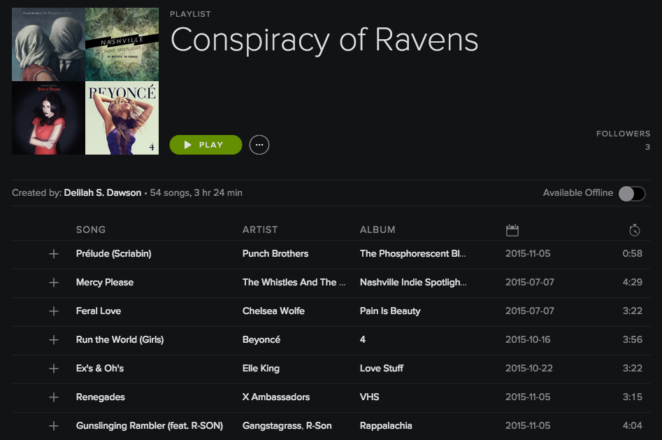Open artist The Whistles And The ...
This screenshot has width=662, height=440.
[294, 283]
